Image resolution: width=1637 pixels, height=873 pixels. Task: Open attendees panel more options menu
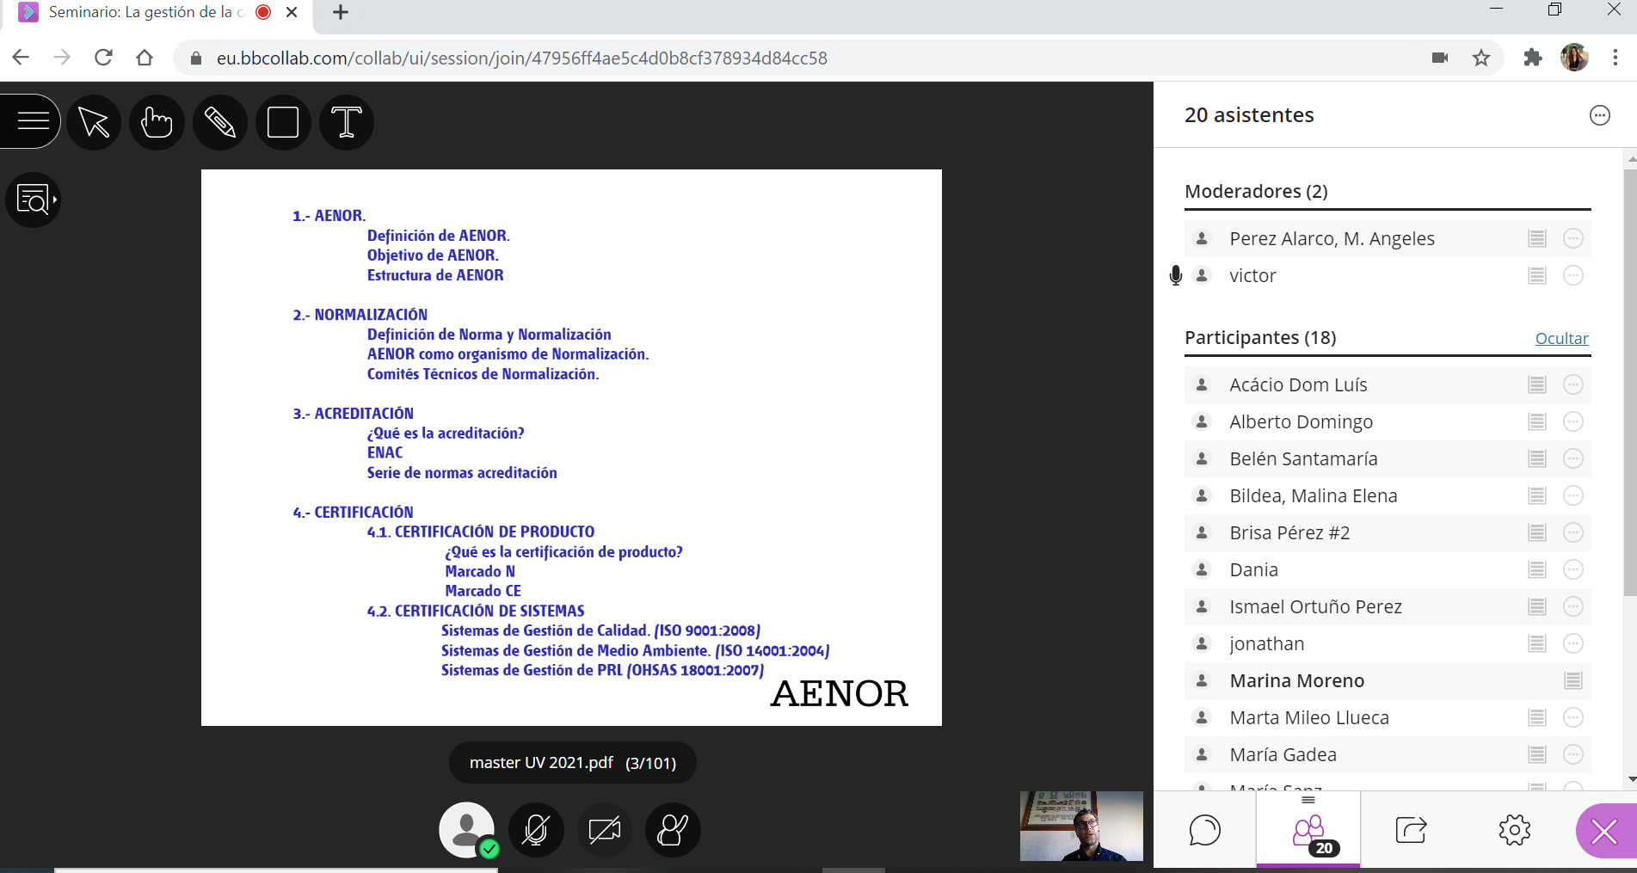pos(1599,115)
